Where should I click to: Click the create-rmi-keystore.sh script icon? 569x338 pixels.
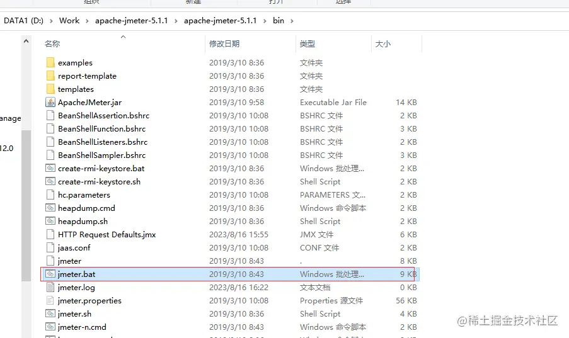[x=50, y=181]
